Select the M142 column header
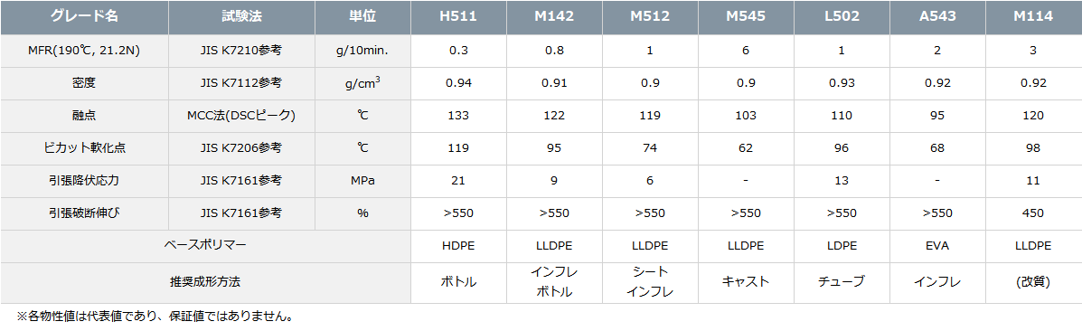 tap(554, 17)
